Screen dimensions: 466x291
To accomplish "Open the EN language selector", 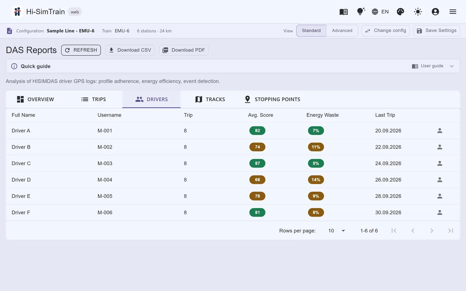I will pos(380,12).
